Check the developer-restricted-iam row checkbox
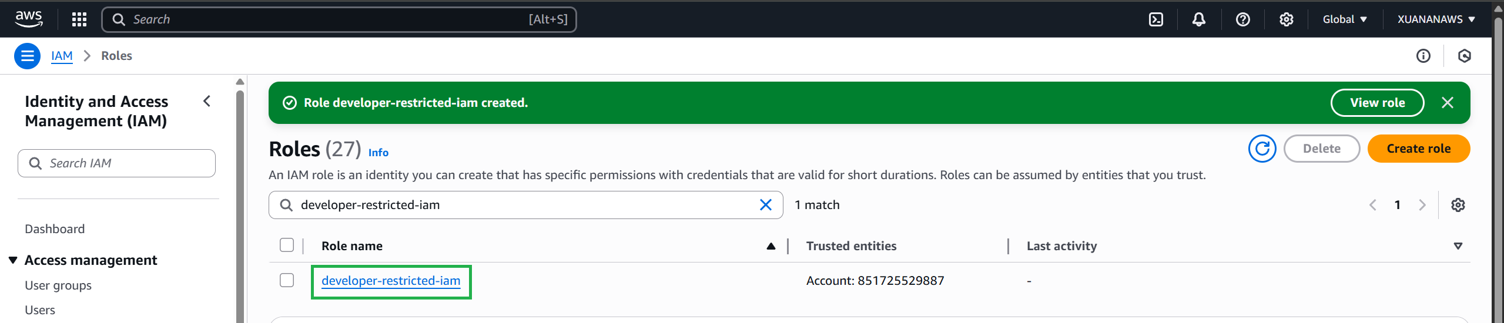 point(287,281)
